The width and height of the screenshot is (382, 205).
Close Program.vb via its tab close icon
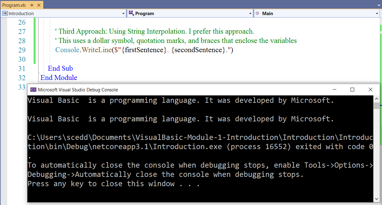39,5
